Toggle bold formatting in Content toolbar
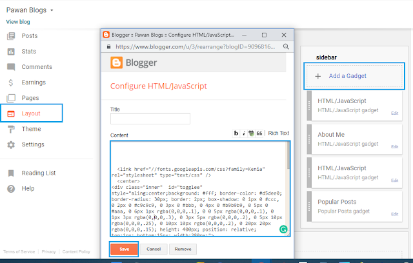The image size is (413, 263). click(x=236, y=133)
